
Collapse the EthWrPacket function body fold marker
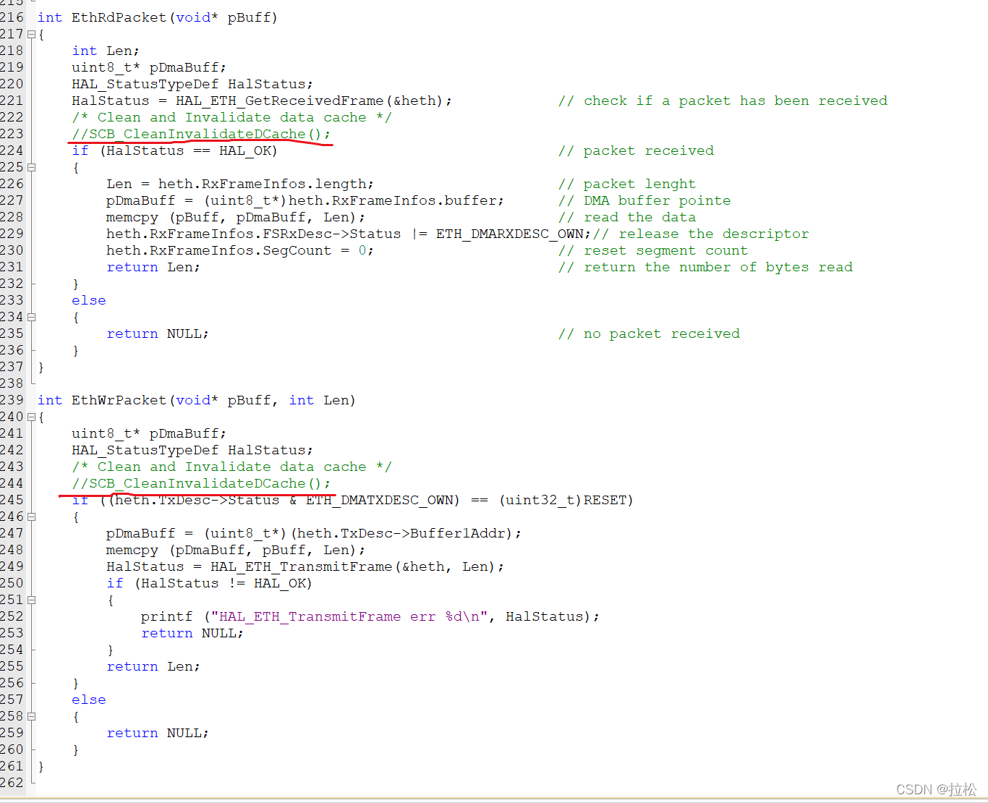point(31,416)
